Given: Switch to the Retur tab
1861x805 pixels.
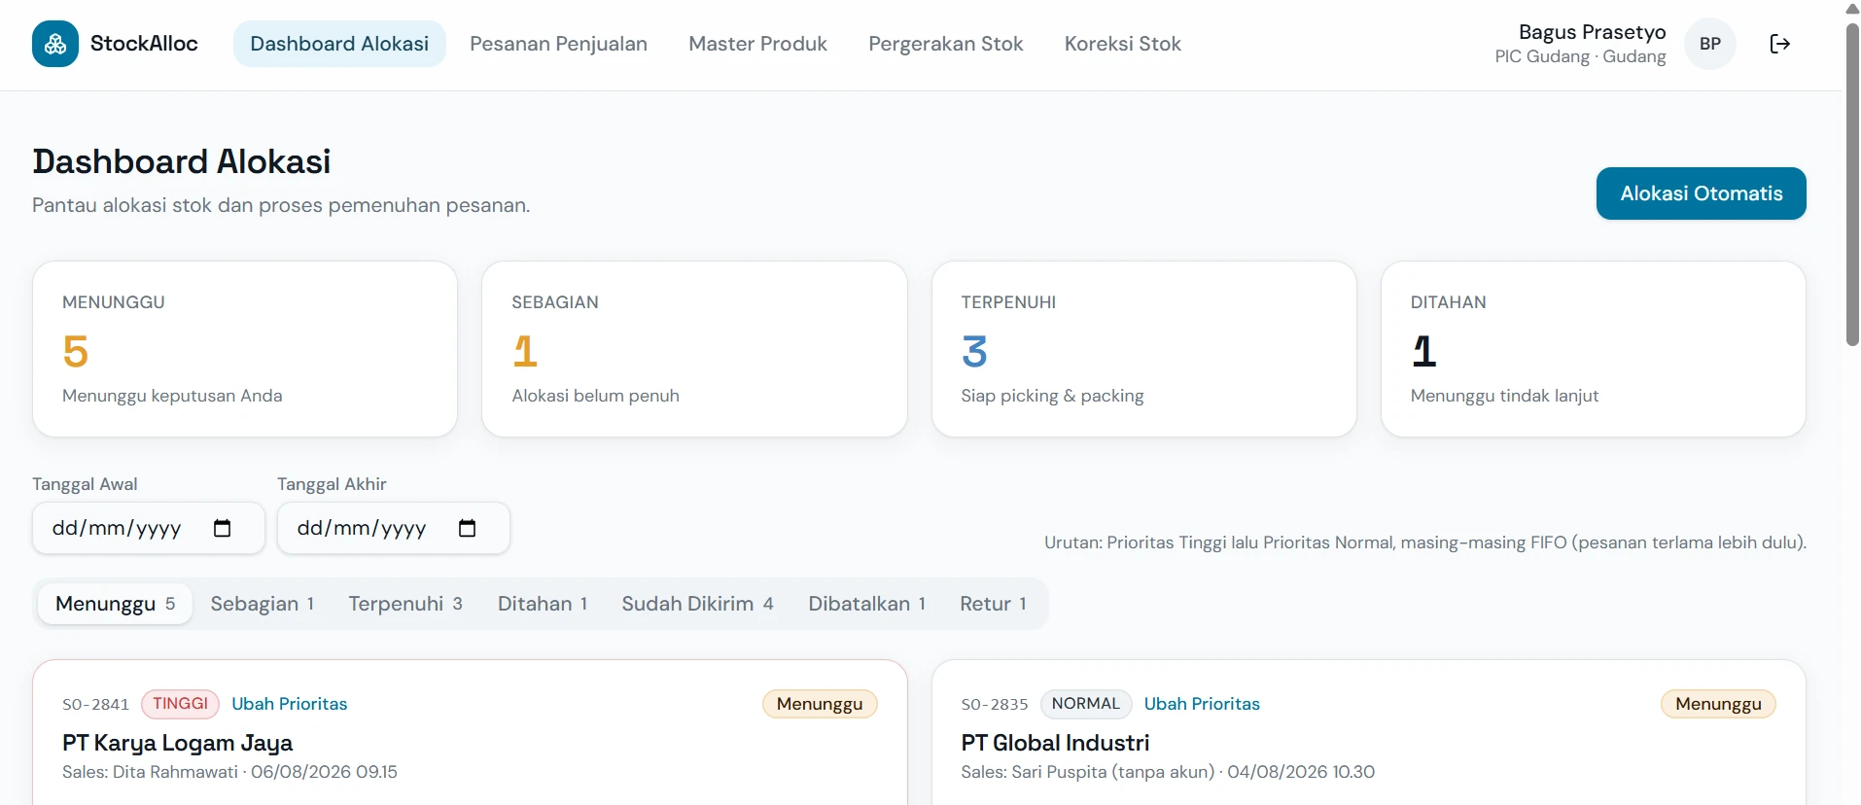Looking at the screenshot, I should point(993,604).
